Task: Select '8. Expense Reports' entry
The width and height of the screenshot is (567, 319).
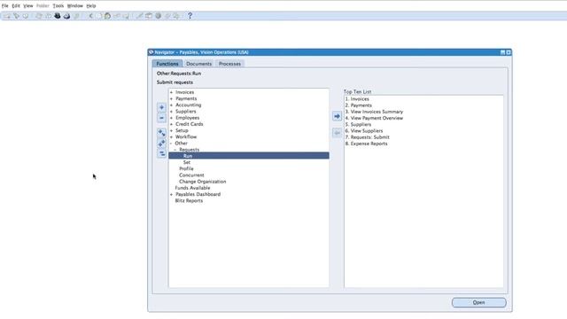Action: coord(366,144)
